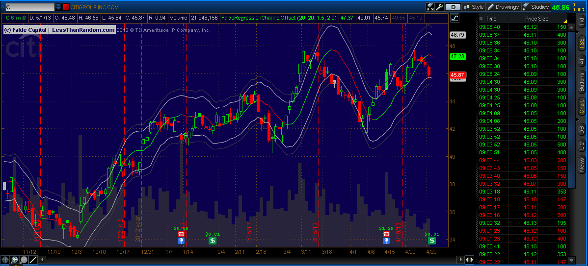Click the earnings phone icon near 4/15
The height and width of the screenshot is (266, 588).
(386, 234)
